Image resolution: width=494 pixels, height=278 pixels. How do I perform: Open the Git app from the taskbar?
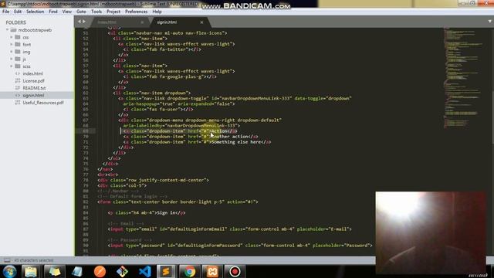click(x=122, y=271)
